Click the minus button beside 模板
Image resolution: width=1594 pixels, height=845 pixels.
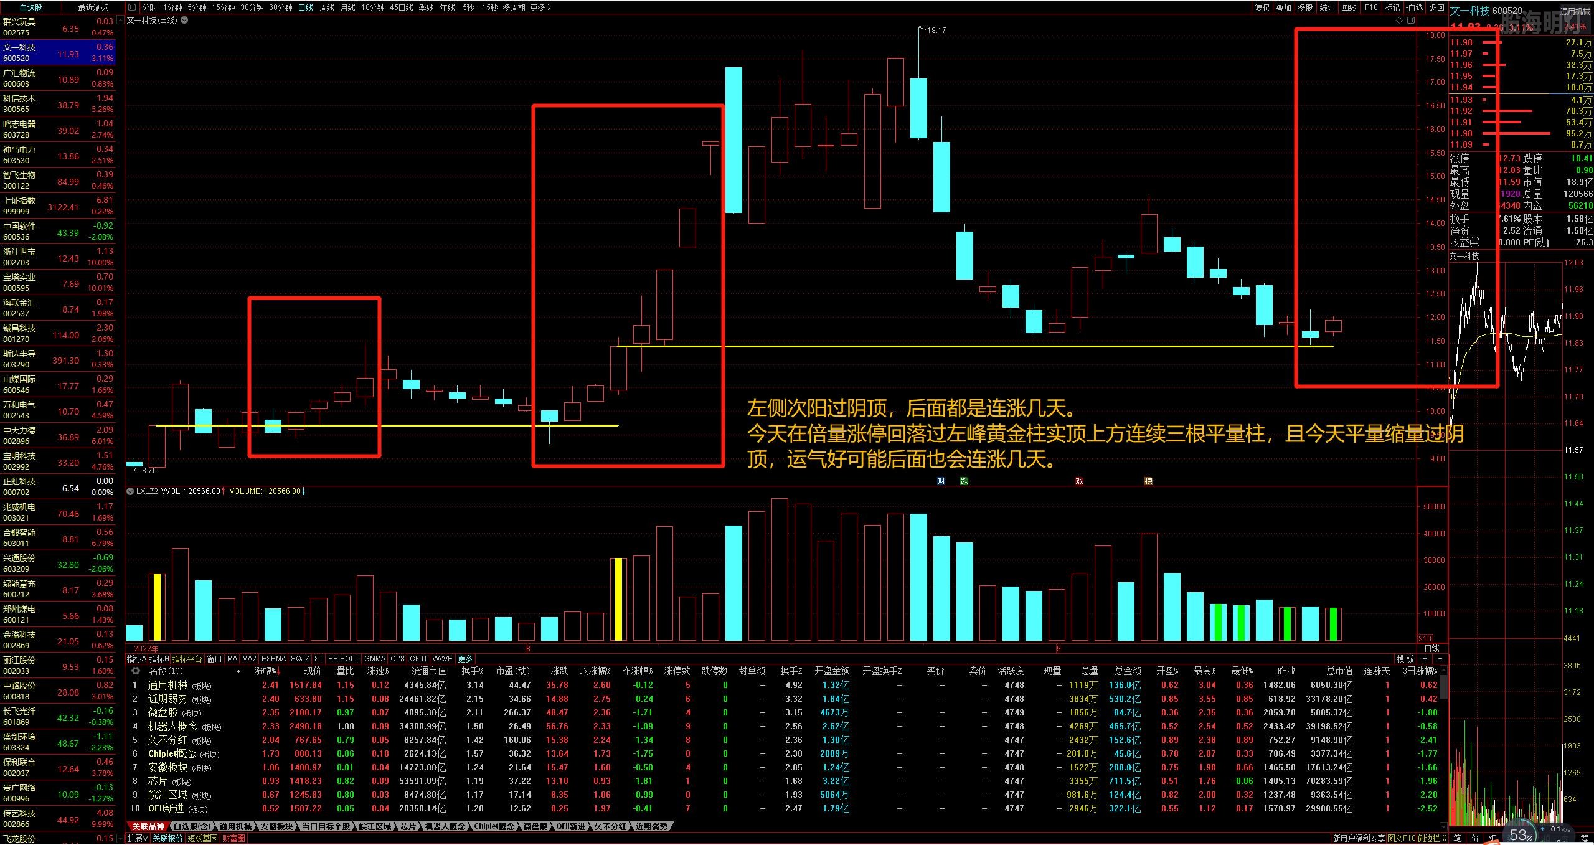click(x=1440, y=658)
